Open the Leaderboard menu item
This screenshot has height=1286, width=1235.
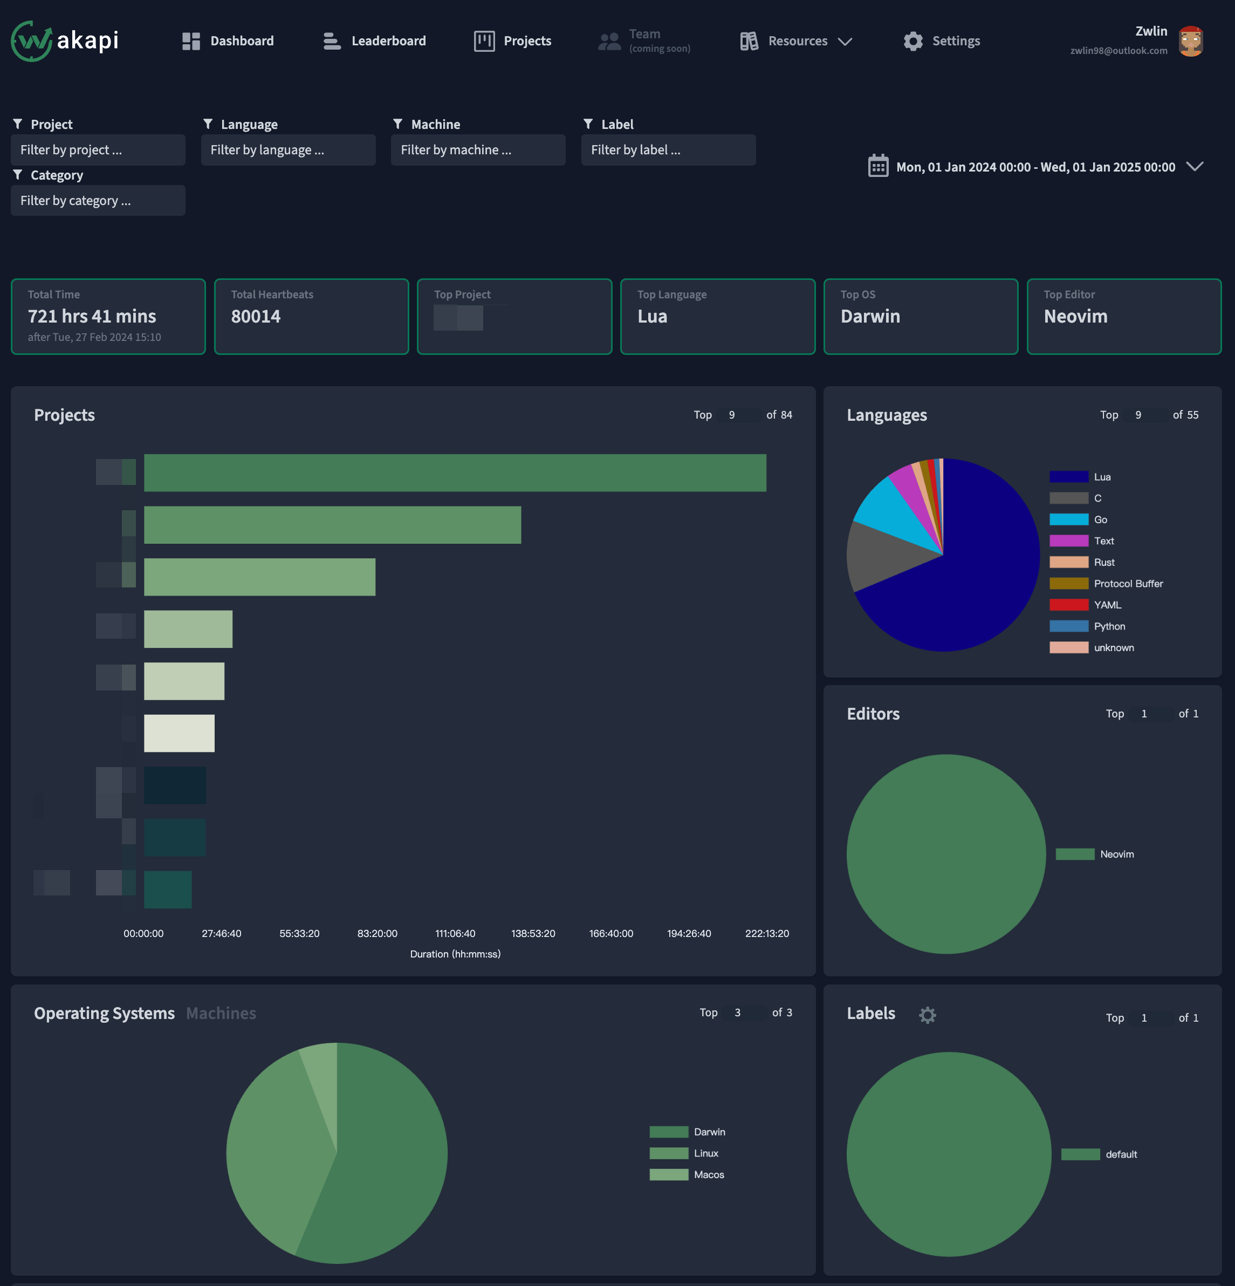[x=388, y=42]
